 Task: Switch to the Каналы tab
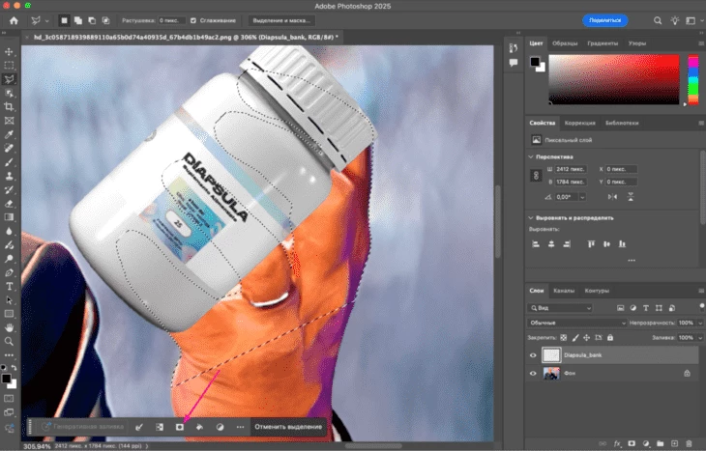[564, 291]
